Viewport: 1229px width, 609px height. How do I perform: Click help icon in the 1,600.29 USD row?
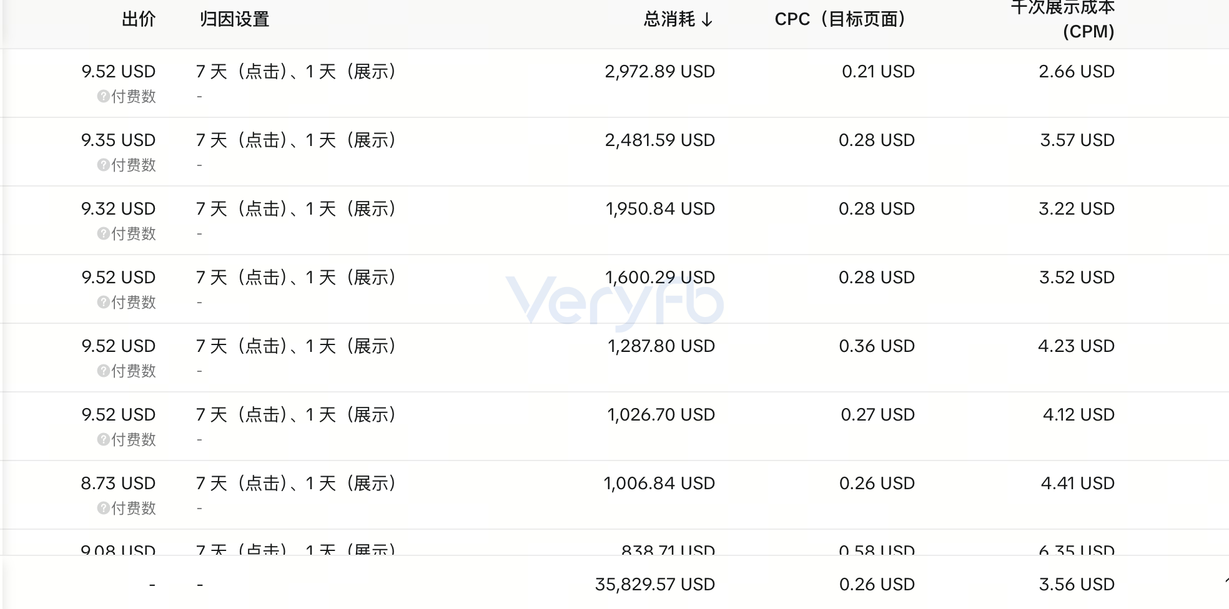click(x=103, y=303)
